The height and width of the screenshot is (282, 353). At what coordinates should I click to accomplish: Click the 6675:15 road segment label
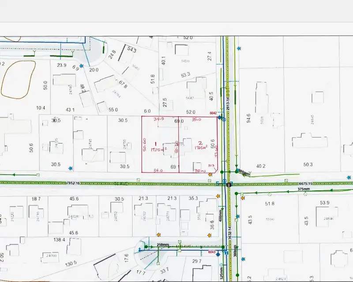(306, 183)
